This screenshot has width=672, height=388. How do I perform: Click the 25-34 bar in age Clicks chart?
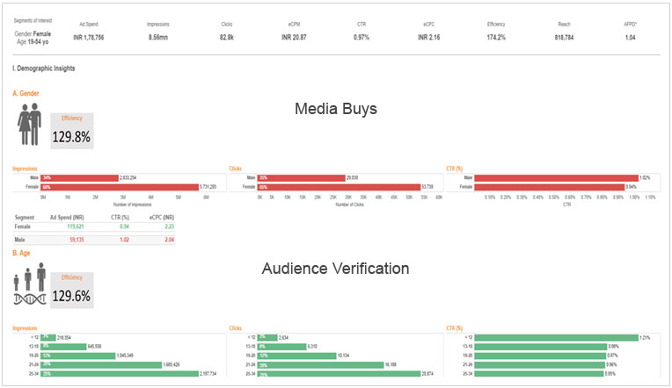339,373
